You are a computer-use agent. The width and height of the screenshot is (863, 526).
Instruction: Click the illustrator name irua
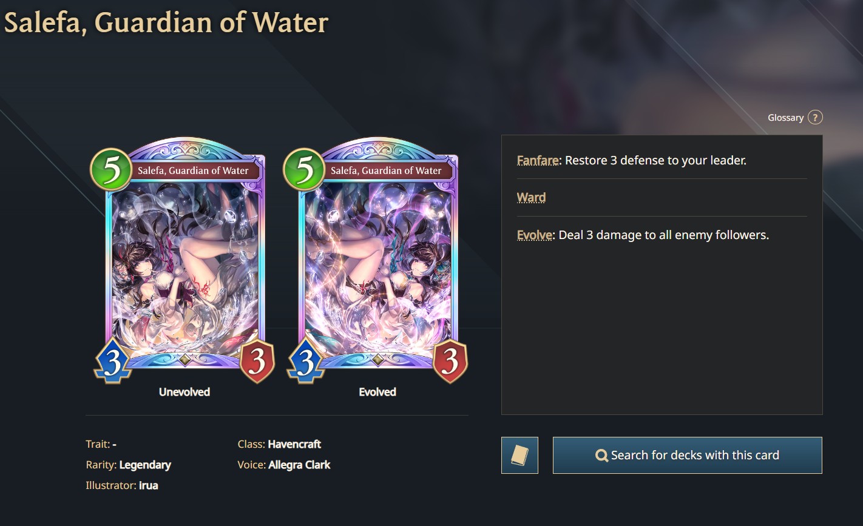(149, 485)
